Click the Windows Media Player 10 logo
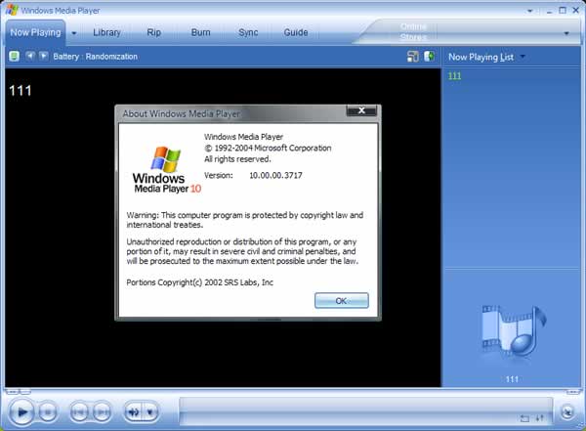 coord(167,169)
